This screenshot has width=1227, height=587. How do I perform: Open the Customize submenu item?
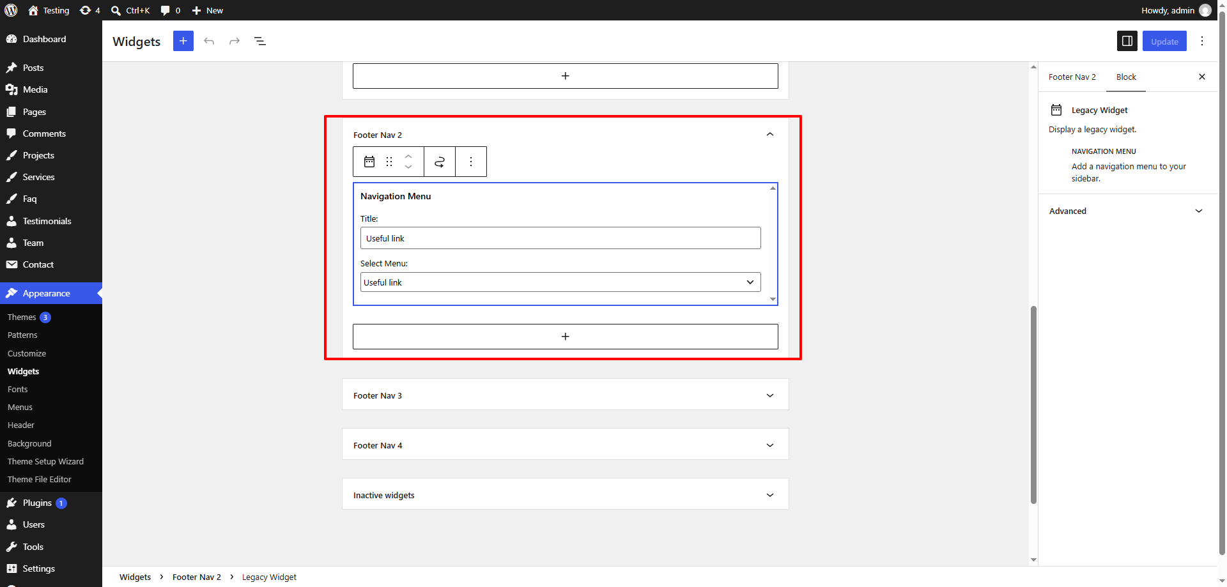[27, 353]
